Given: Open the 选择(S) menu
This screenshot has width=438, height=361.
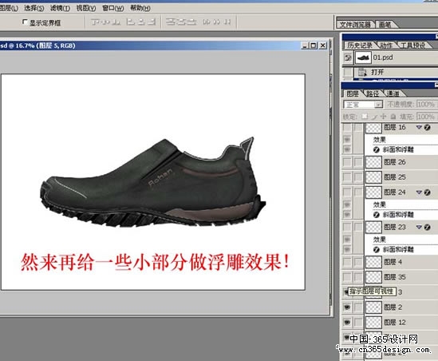Looking at the screenshot, I should pos(34,8).
